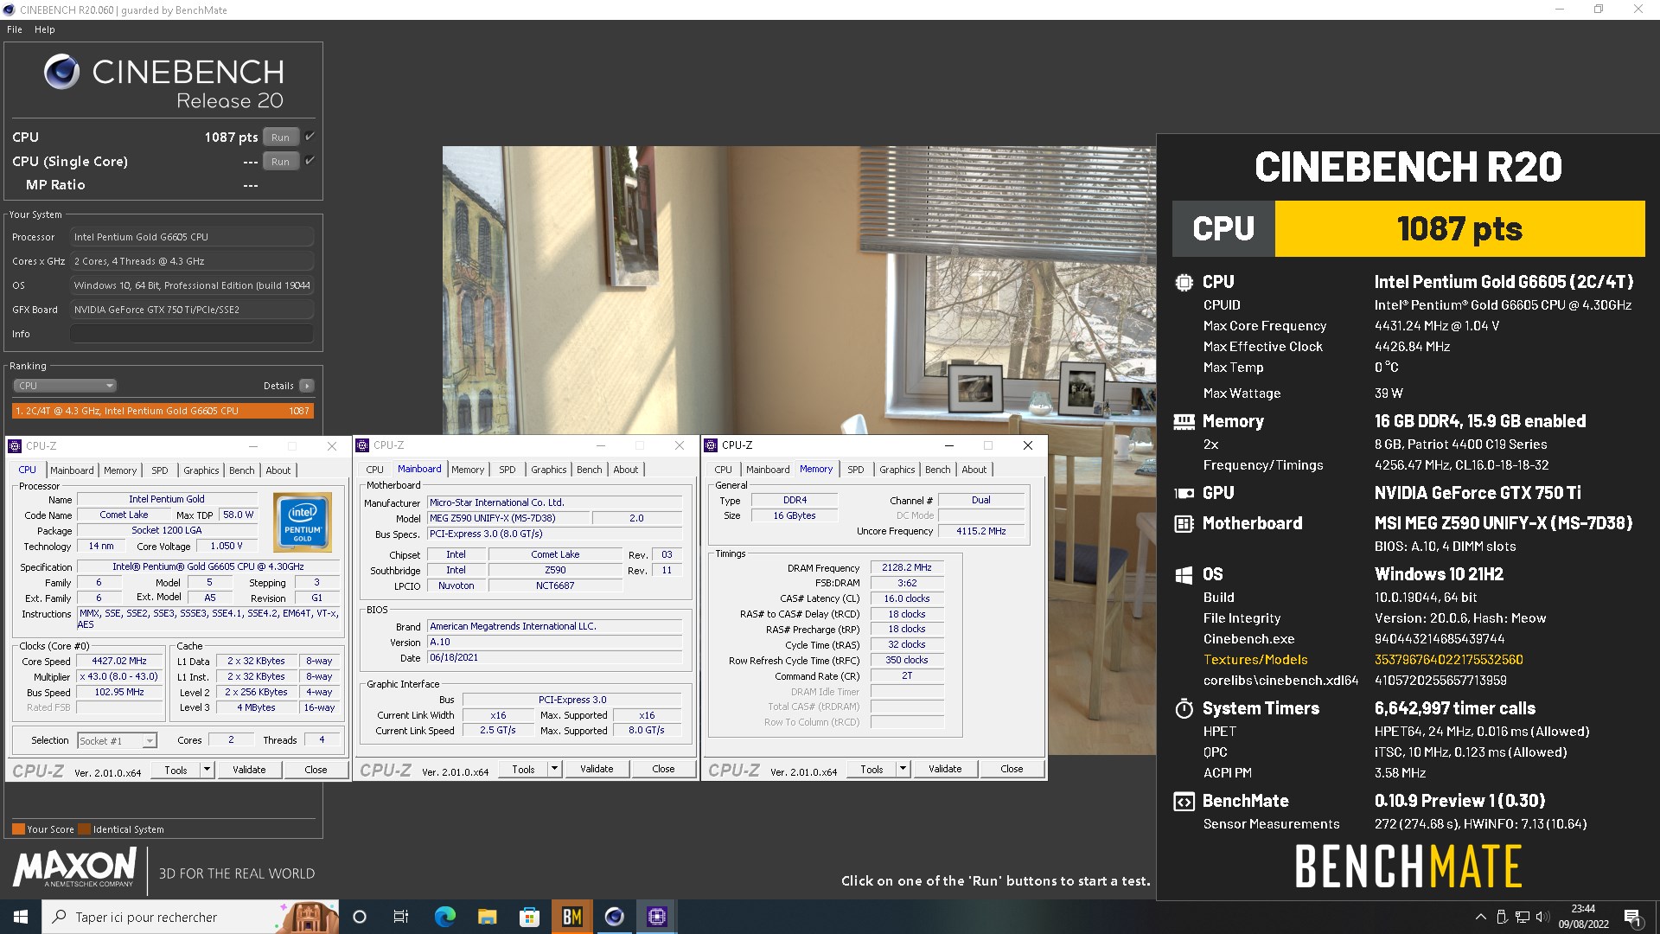The height and width of the screenshot is (934, 1660).
Task: Click BenchMate Windows OS icon
Action: click(x=1184, y=574)
